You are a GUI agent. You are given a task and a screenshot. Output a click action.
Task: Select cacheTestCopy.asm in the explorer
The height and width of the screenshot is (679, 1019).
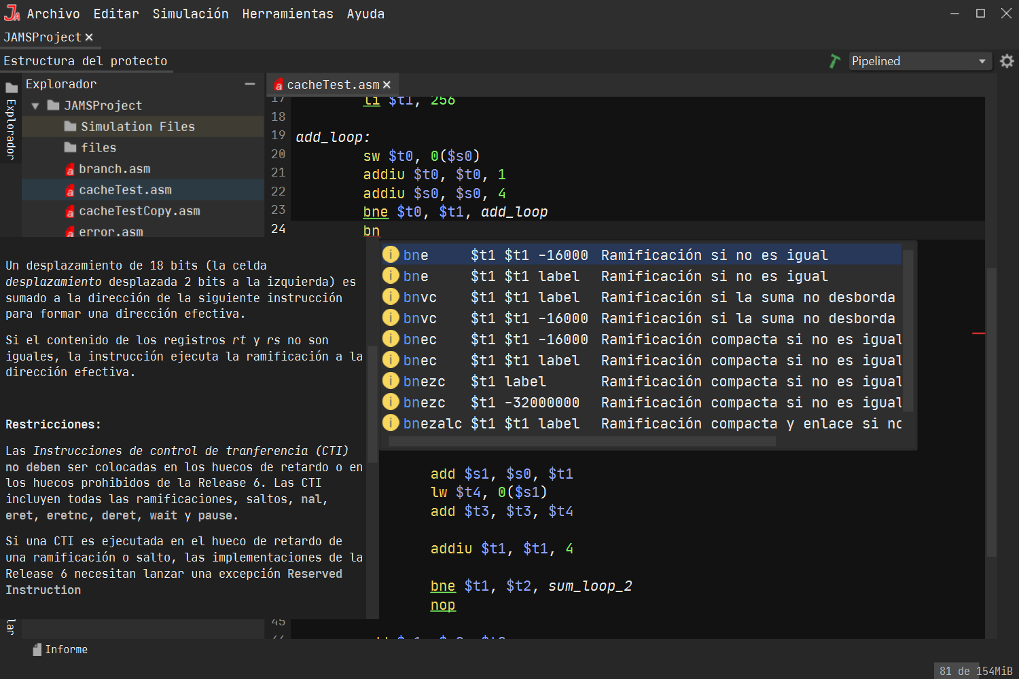[x=138, y=210]
